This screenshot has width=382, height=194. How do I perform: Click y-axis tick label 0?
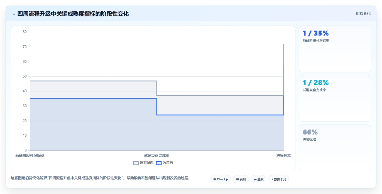pos(26,150)
